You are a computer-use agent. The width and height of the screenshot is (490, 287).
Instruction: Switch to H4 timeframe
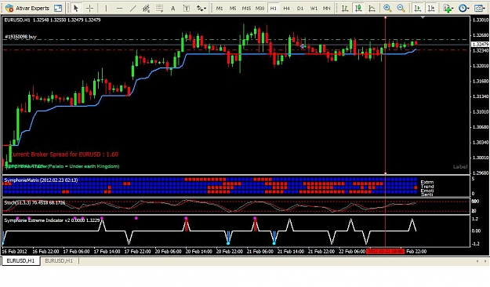point(287,9)
